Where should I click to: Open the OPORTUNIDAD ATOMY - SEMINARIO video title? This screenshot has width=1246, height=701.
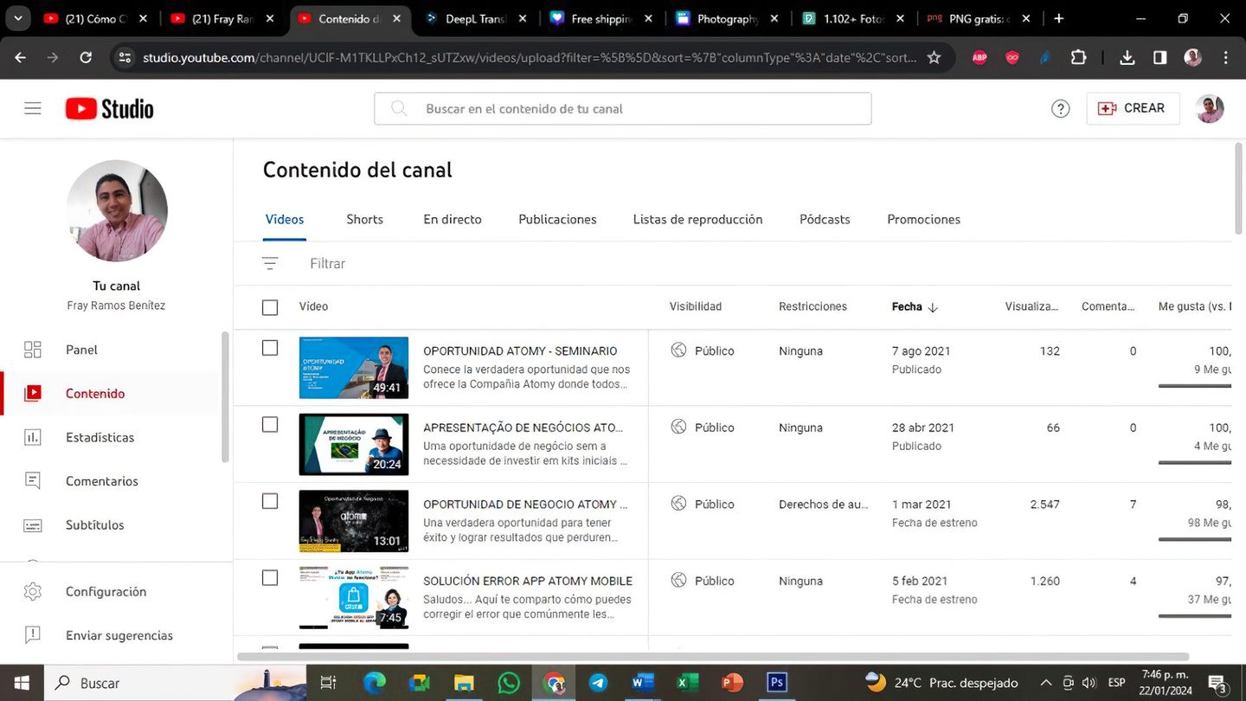coord(520,350)
